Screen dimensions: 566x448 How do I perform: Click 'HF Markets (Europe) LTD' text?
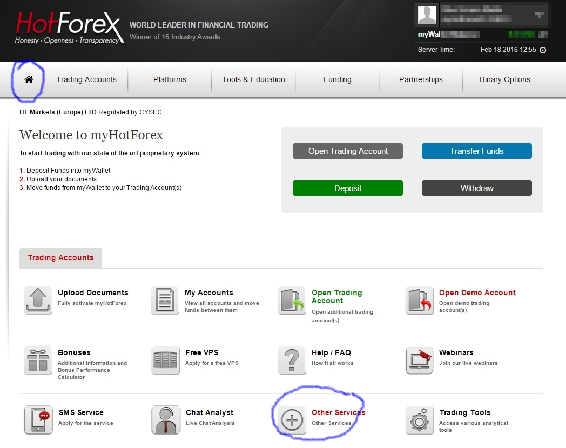coord(58,112)
